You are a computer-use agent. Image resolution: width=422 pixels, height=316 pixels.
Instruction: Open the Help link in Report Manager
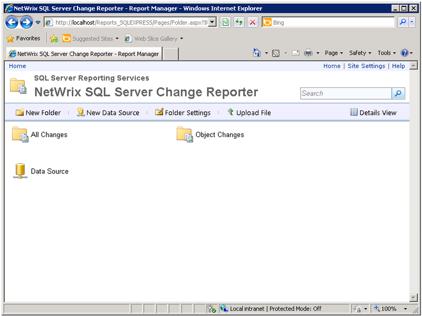[398, 66]
